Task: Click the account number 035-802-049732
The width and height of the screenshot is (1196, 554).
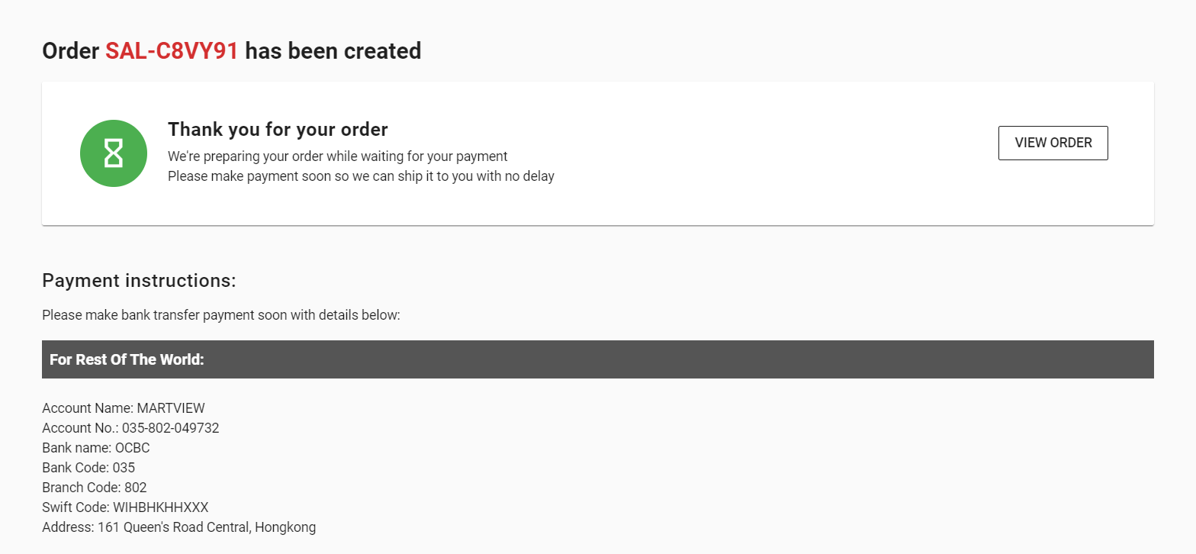Action: pyautogui.click(x=170, y=428)
